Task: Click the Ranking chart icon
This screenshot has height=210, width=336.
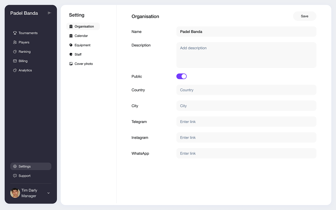Action: point(15,51)
